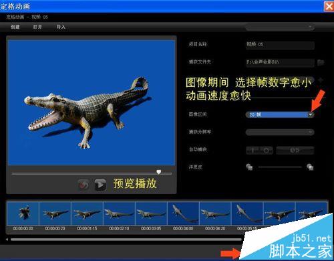
Task: Open the 创建 menu
Action: (15, 27)
